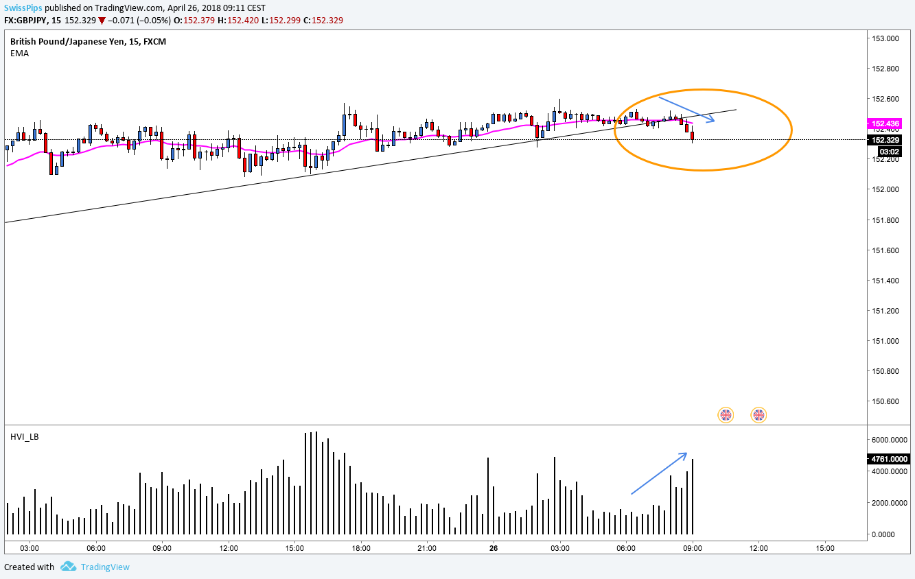This screenshot has width=915, height=579.
Task: Click the 03:02 bar countdown label
Action: pos(890,151)
